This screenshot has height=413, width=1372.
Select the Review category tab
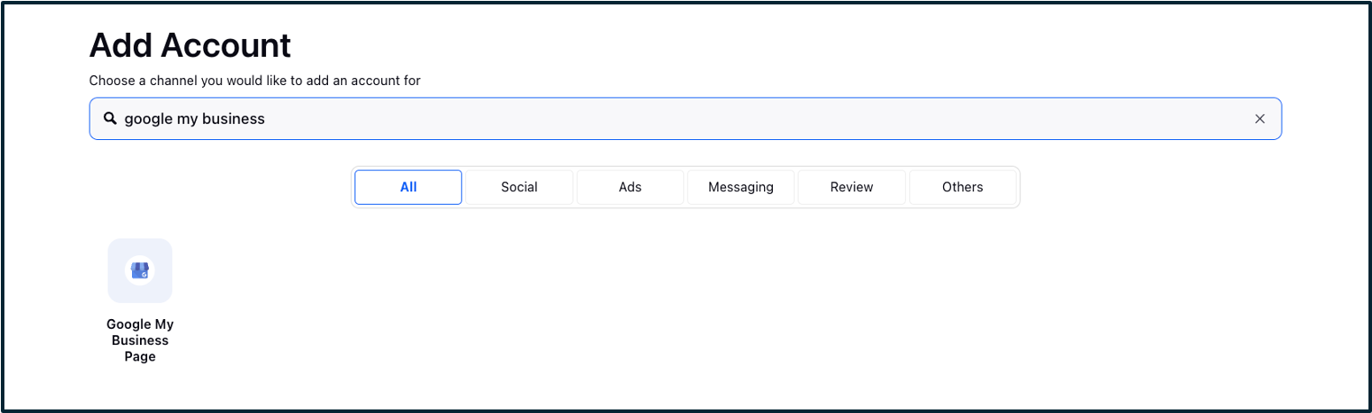pos(852,187)
